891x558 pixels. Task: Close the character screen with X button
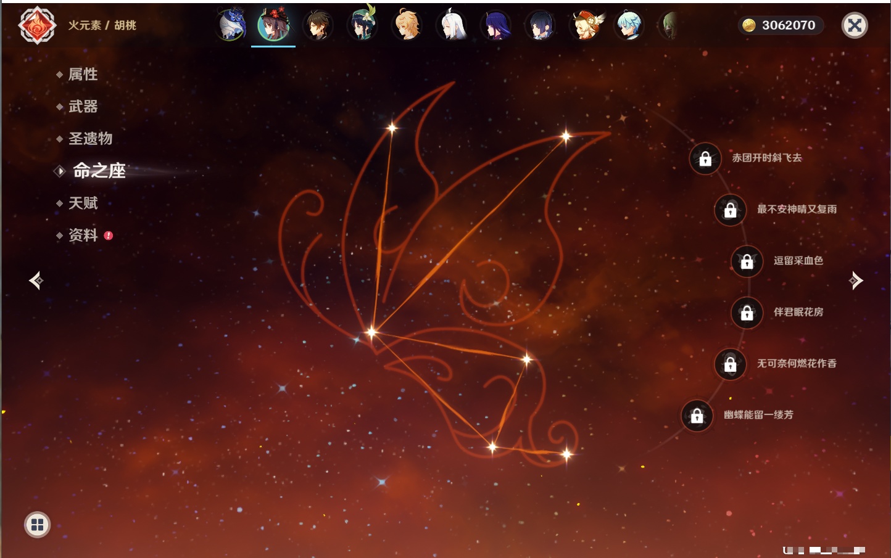pyautogui.click(x=855, y=25)
